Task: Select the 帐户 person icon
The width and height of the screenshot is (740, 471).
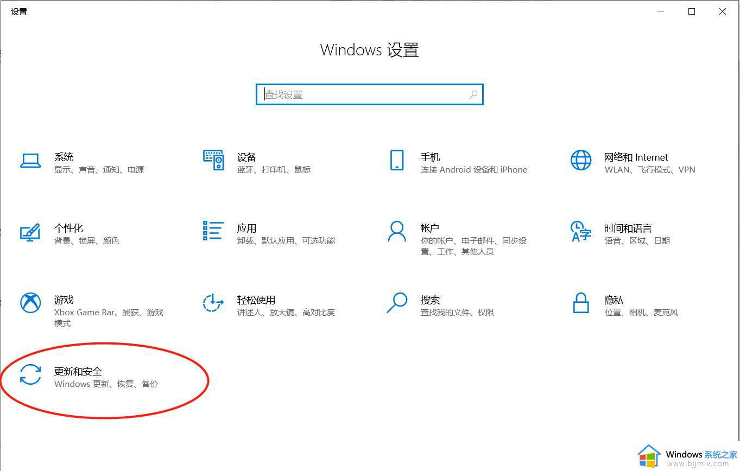Action: [x=397, y=231]
